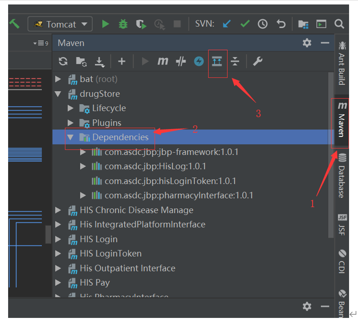Select the Dependencies folder row
This screenshot has height=324, width=358.
(193, 137)
